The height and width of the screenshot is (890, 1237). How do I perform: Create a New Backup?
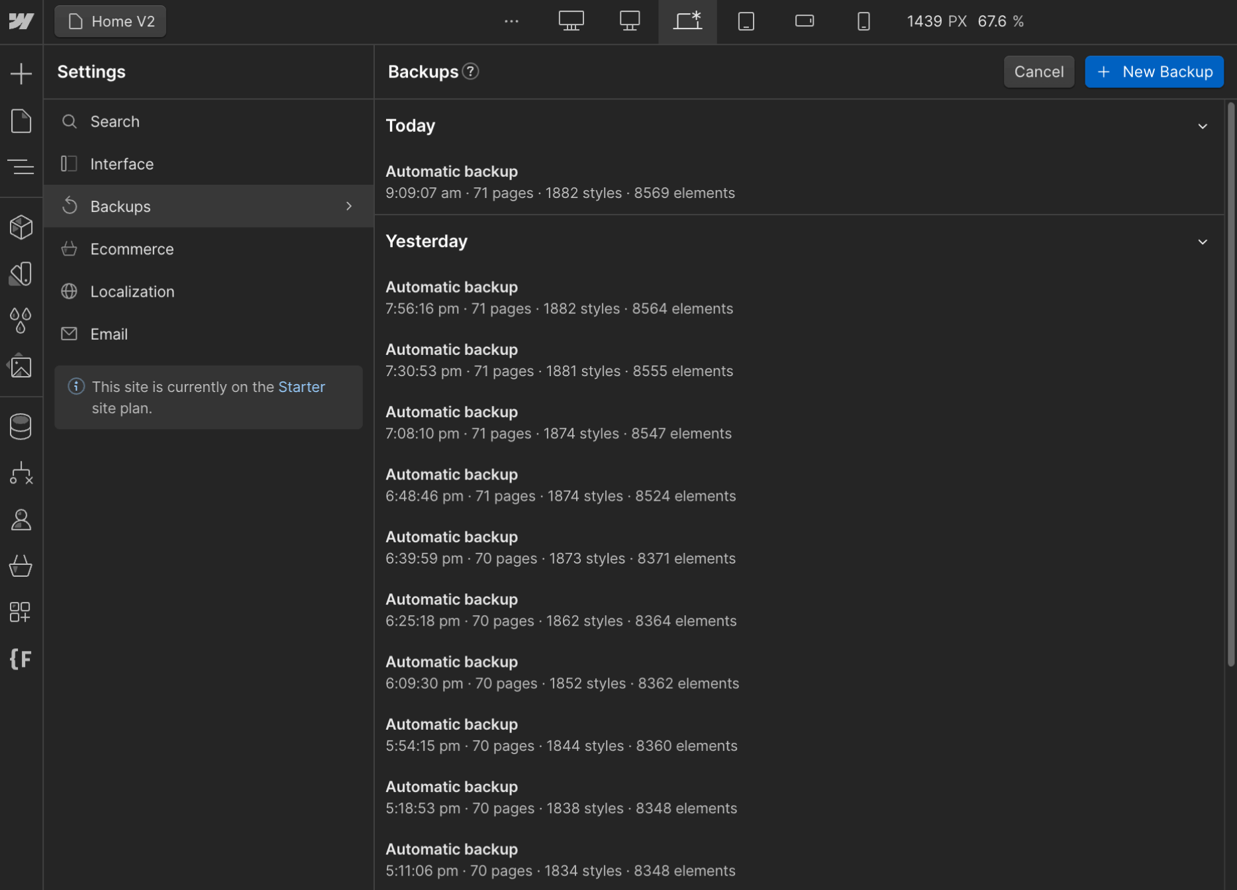[1154, 72]
